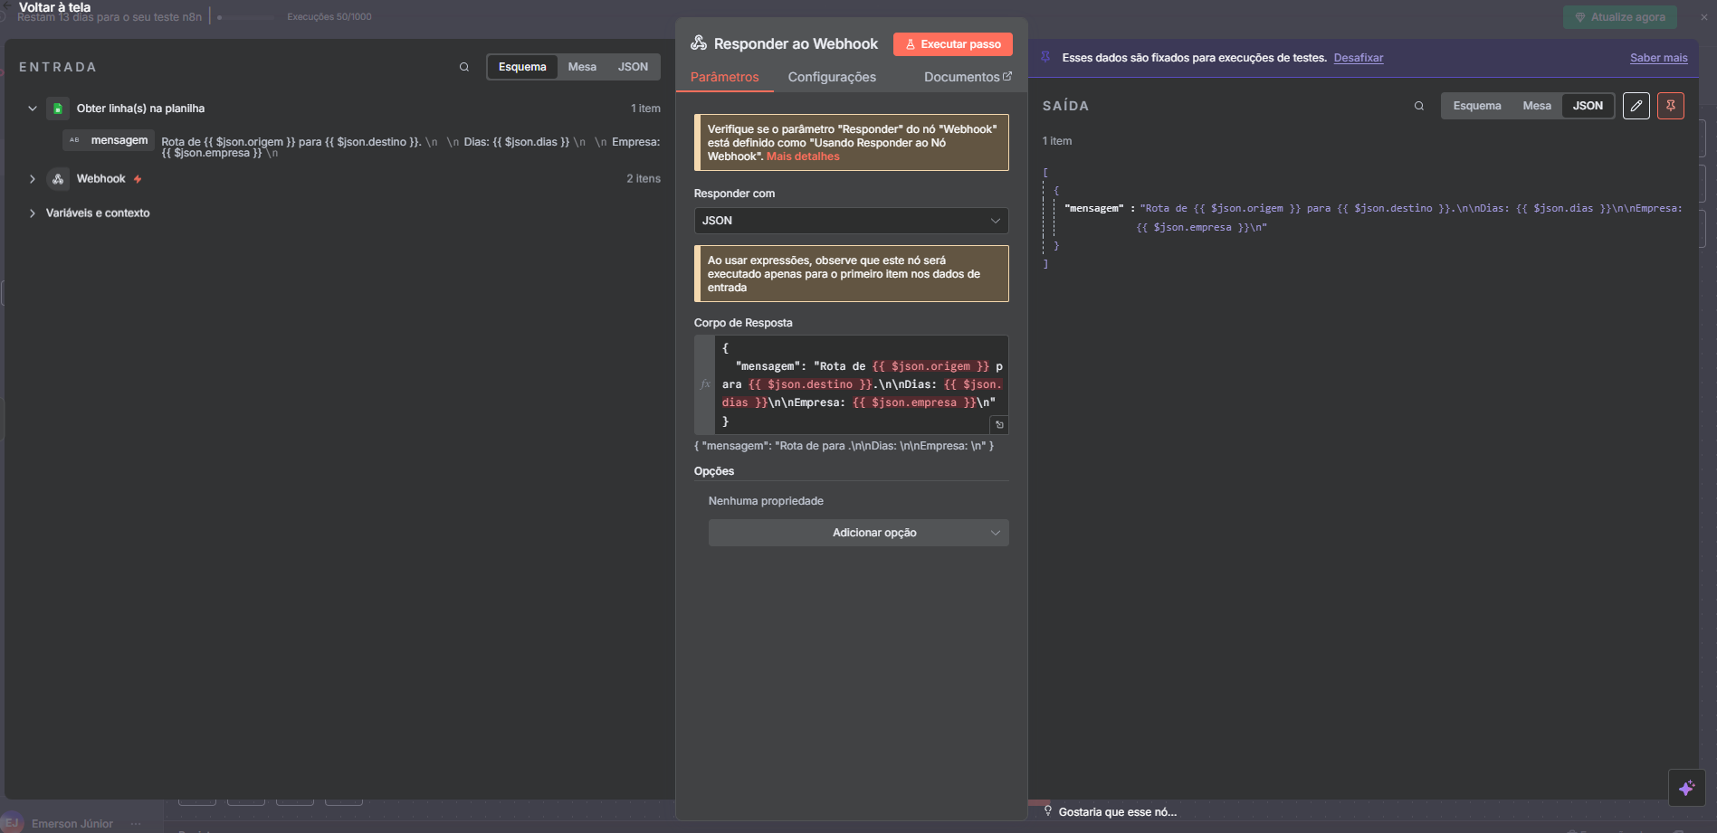Switch SAÍDA view to Mesa
Image resolution: width=1717 pixels, height=833 pixels.
pyautogui.click(x=1537, y=106)
